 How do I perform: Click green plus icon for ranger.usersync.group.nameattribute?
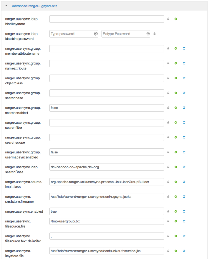point(176,63)
